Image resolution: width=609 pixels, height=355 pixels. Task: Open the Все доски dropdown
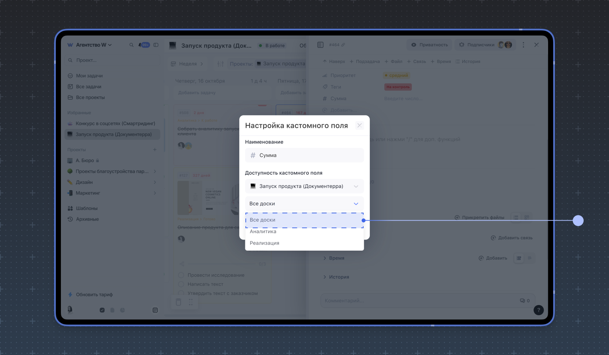pos(304,204)
